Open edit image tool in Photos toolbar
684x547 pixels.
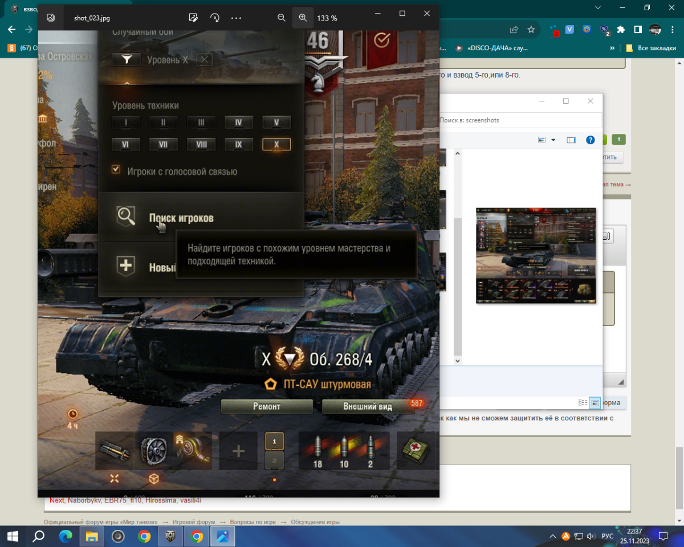pyautogui.click(x=193, y=18)
